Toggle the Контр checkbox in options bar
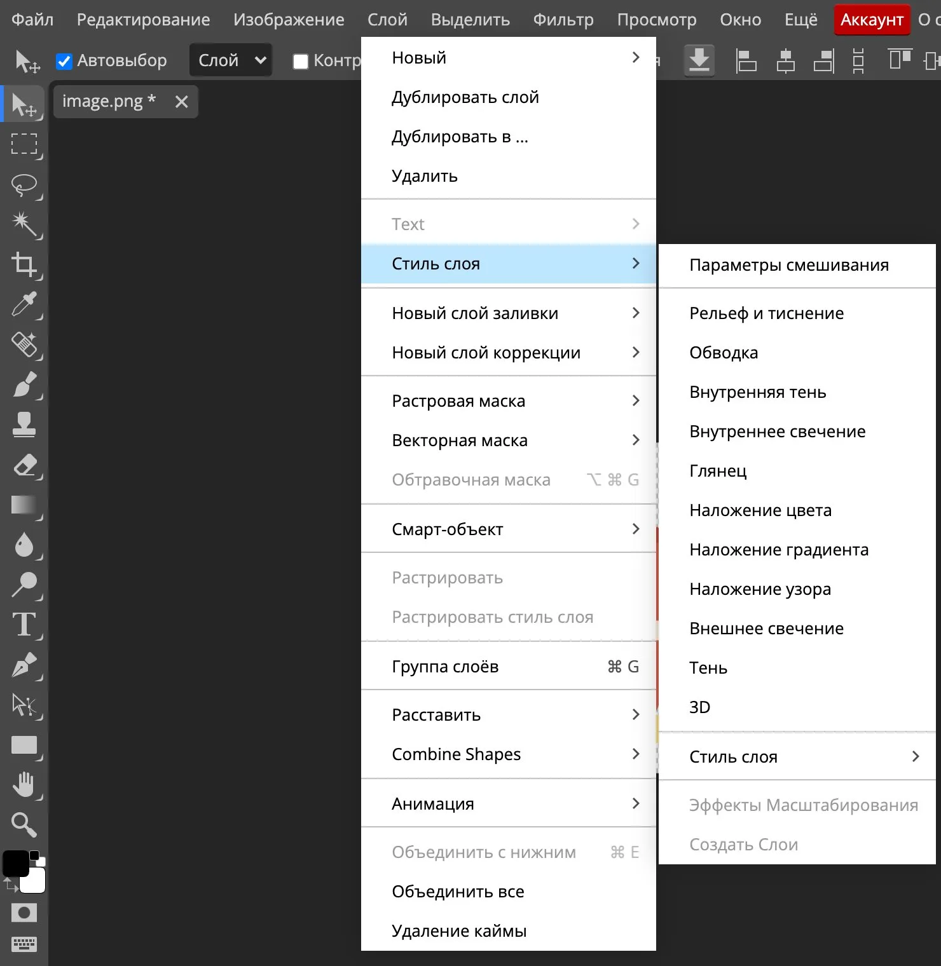The image size is (941, 966). coord(300,61)
